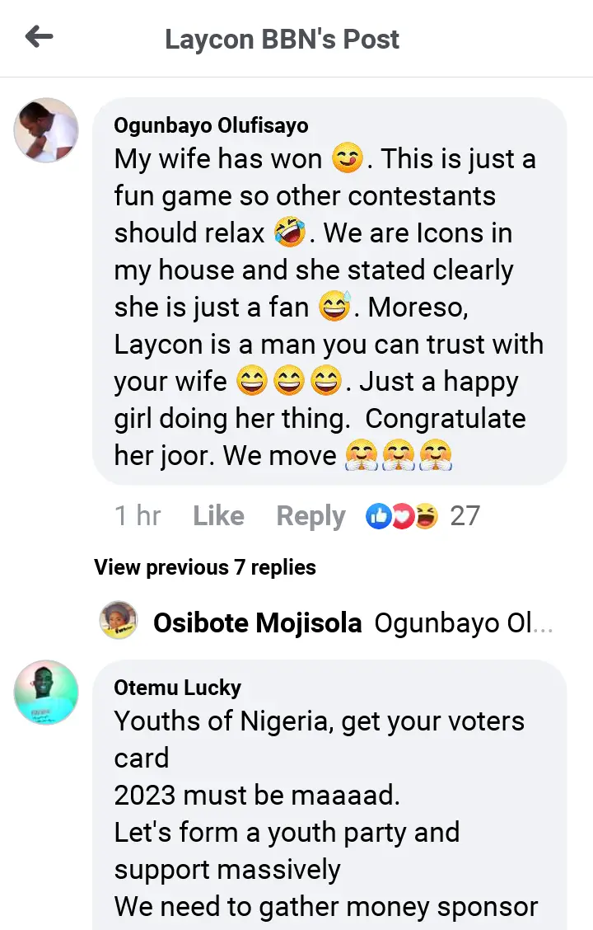Select the 'My wife has won' comment bubble

point(329,289)
